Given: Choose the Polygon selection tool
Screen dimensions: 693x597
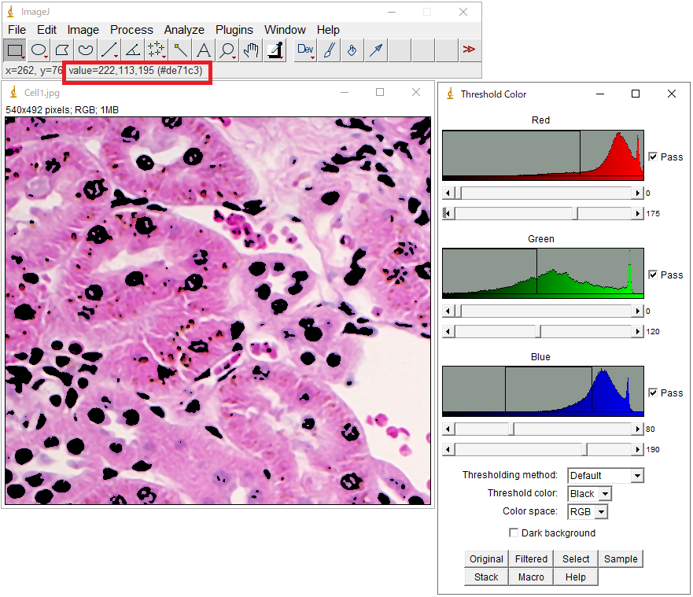Looking at the screenshot, I should [62, 50].
